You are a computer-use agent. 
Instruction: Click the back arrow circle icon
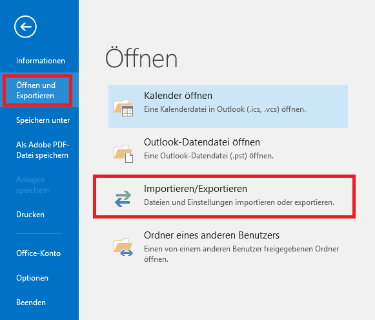tap(25, 27)
